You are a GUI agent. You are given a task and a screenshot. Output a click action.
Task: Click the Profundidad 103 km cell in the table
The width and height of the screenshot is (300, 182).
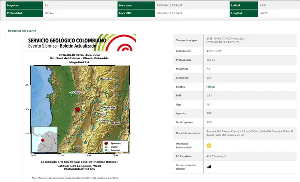tap(211, 60)
